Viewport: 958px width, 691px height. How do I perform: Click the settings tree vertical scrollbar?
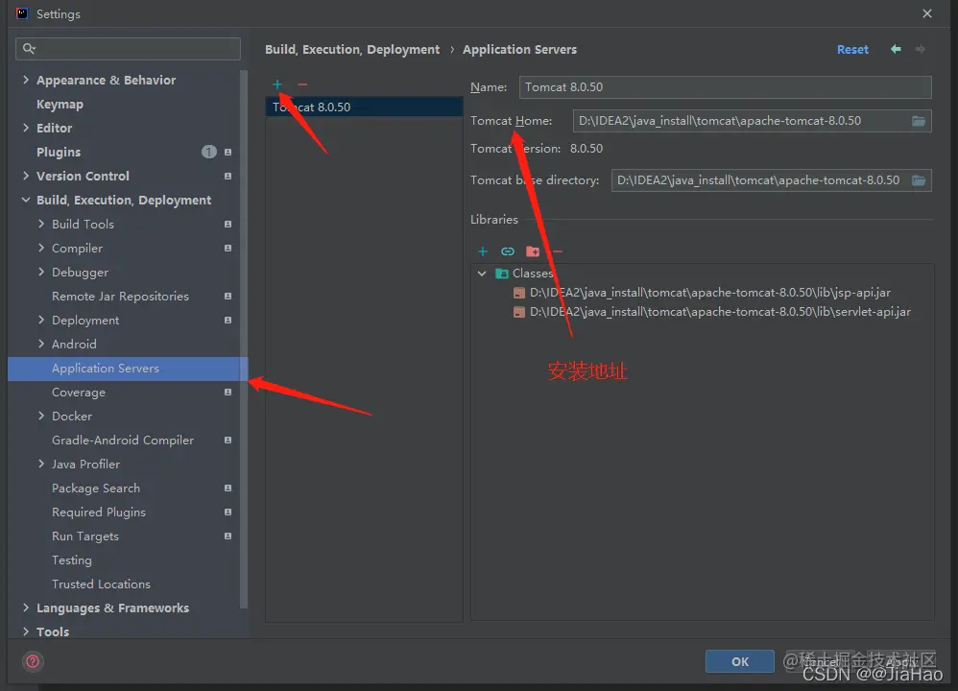(244, 339)
